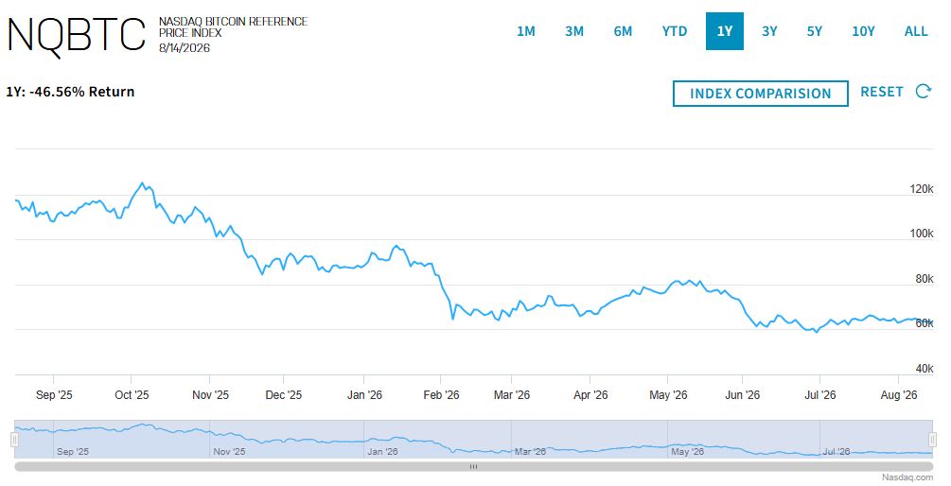951x486 pixels.
Task: Click the Feb '26 x-axis label
Action: (441, 395)
